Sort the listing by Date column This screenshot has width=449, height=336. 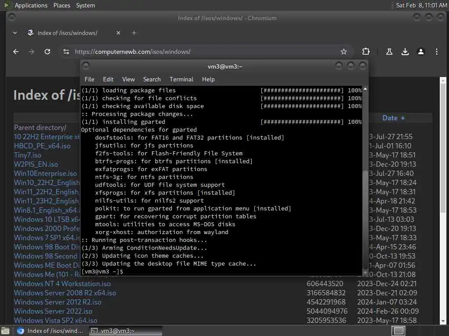[x=393, y=118]
